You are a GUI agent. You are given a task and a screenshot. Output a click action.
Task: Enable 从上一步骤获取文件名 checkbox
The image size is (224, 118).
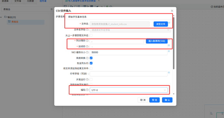[91, 35]
